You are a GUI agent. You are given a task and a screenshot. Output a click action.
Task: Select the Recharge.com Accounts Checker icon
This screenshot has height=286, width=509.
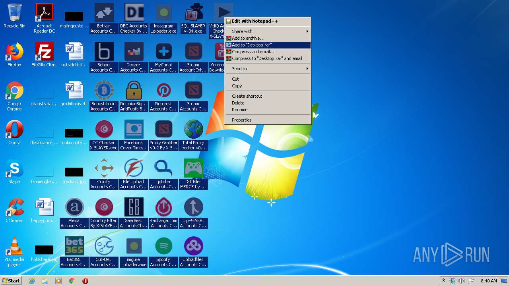pos(163,213)
